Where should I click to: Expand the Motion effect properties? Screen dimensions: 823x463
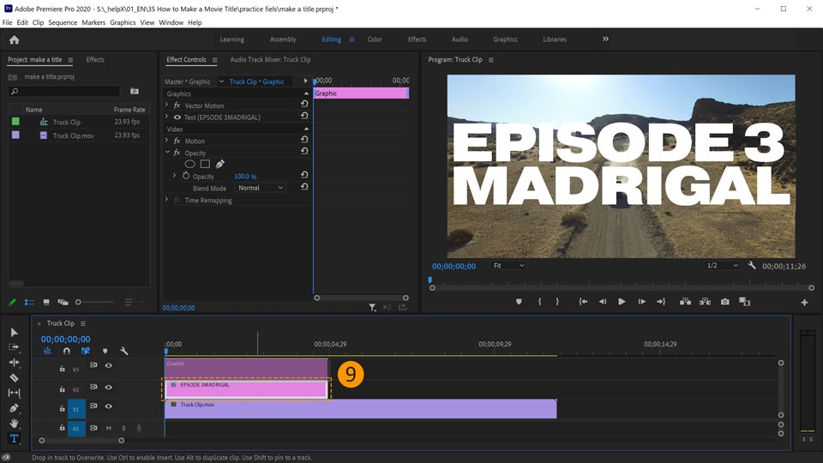tap(167, 141)
